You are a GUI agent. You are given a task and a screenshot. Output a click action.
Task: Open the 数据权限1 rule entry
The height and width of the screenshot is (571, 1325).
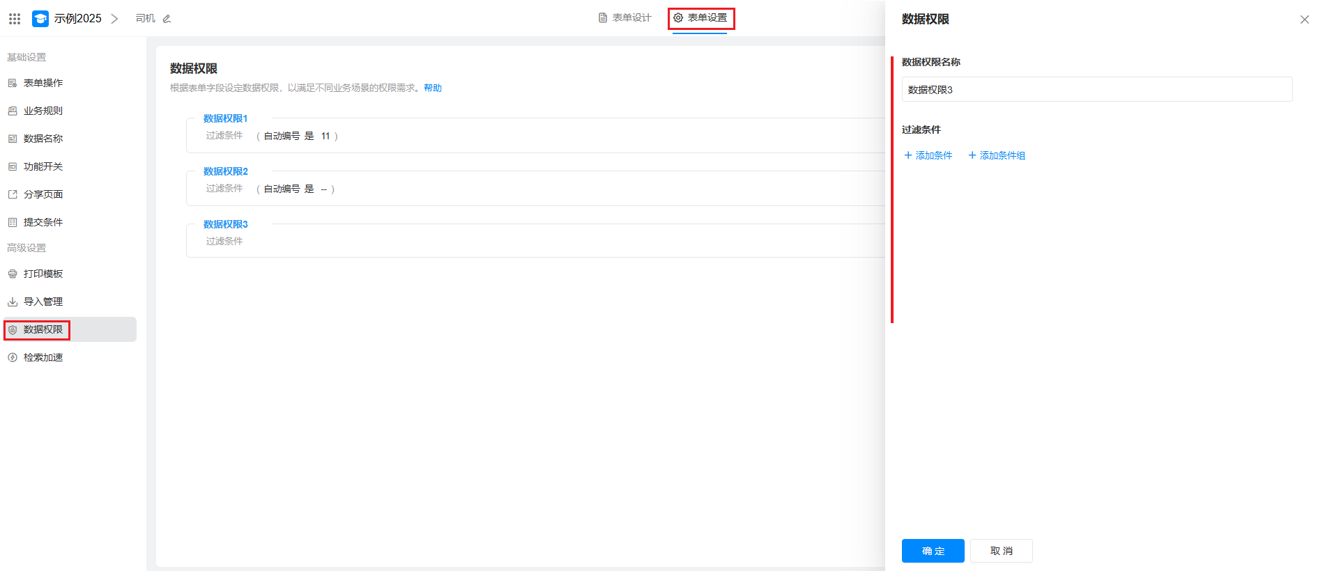click(225, 119)
